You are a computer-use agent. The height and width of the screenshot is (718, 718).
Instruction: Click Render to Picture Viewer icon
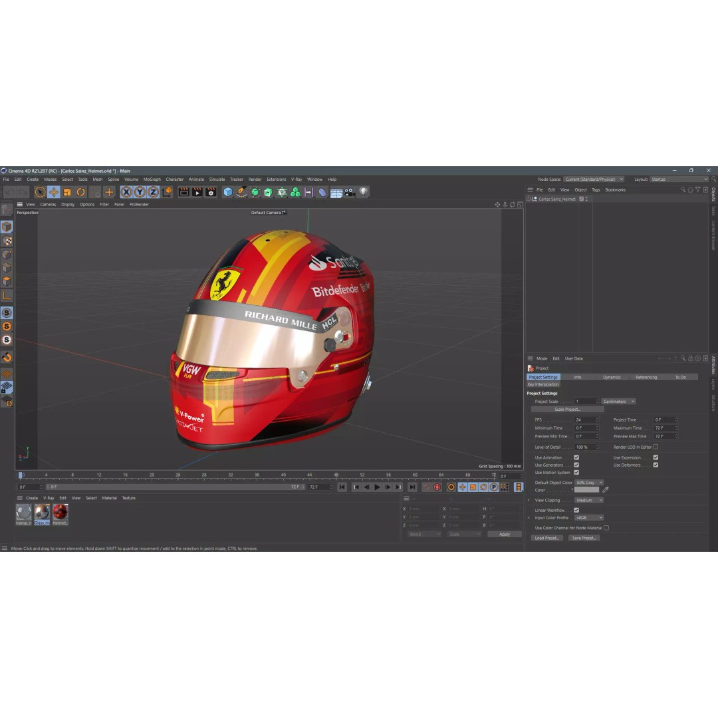click(x=197, y=192)
